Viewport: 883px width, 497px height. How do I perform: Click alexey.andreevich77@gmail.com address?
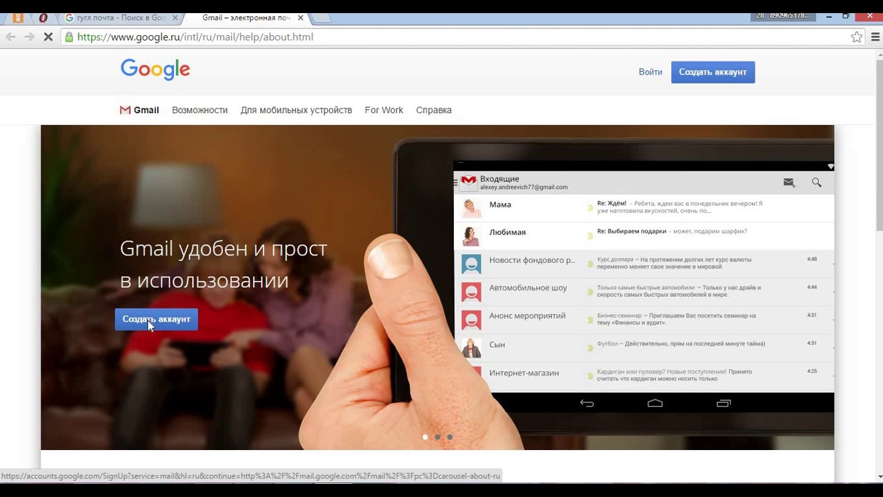tap(524, 187)
